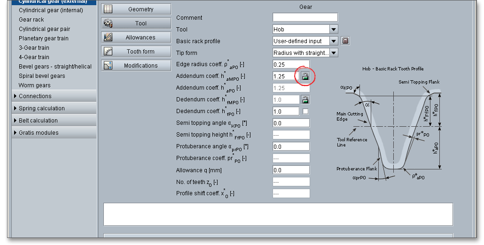Click the Modifications section icon

[108, 66]
